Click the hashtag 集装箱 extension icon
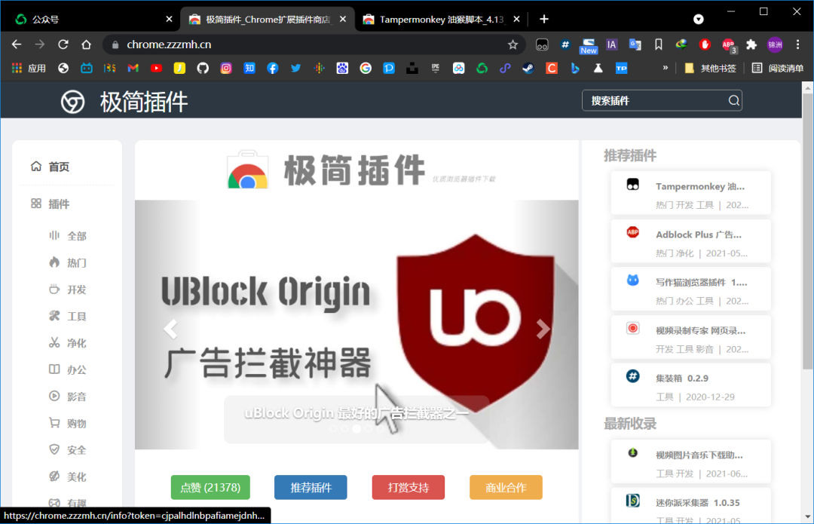The image size is (814, 524). click(565, 44)
